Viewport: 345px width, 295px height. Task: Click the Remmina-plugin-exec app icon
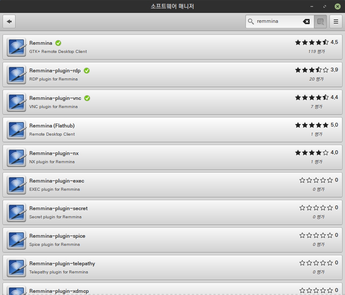[x=16, y=185]
